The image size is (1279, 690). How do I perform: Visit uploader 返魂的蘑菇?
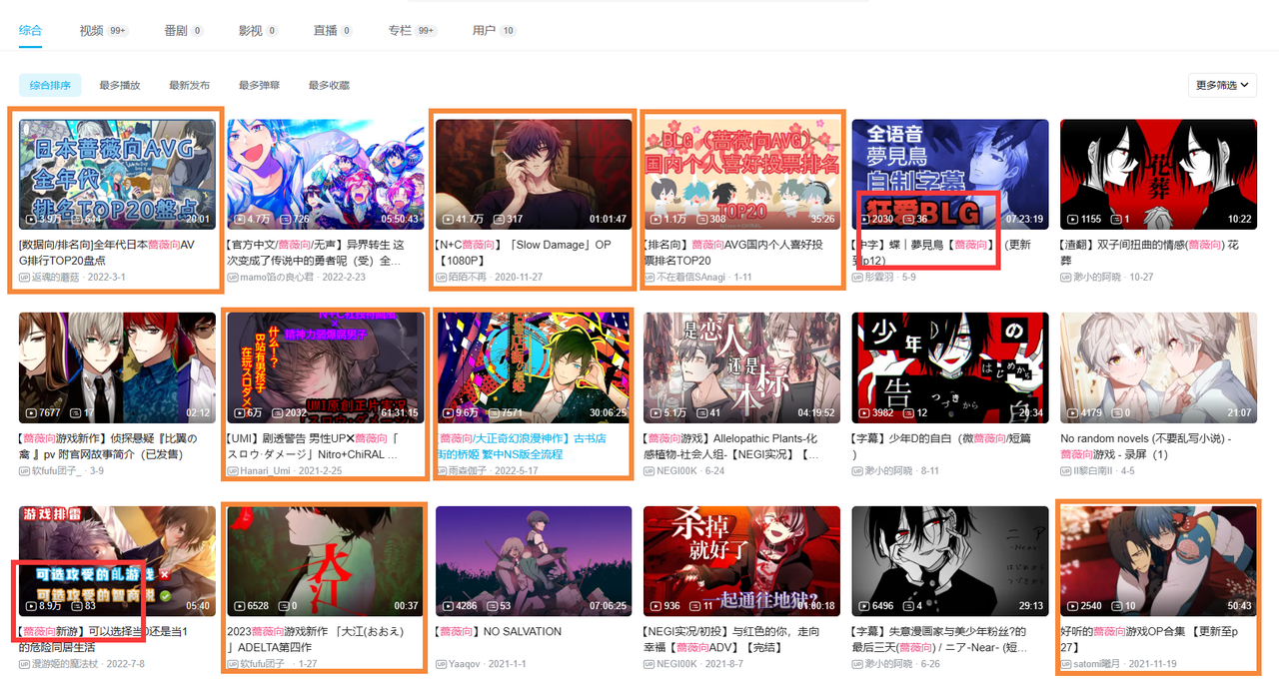click(57, 277)
